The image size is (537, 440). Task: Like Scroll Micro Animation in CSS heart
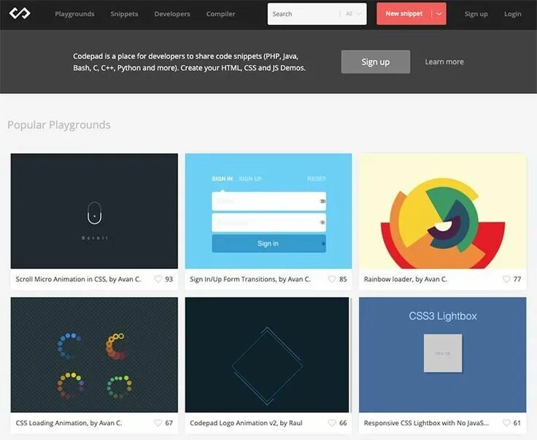coord(158,279)
